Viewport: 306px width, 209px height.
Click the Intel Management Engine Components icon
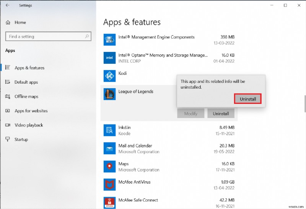click(x=109, y=40)
